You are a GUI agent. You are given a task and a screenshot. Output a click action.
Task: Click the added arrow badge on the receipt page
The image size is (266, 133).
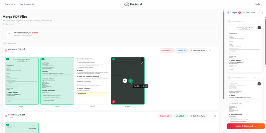pos(8,124)
